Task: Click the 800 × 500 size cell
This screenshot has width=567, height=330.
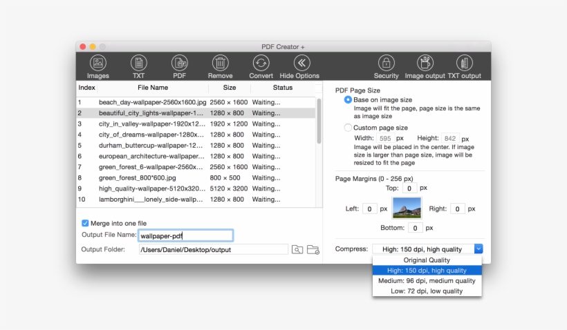Action: [x=225, y=178]
